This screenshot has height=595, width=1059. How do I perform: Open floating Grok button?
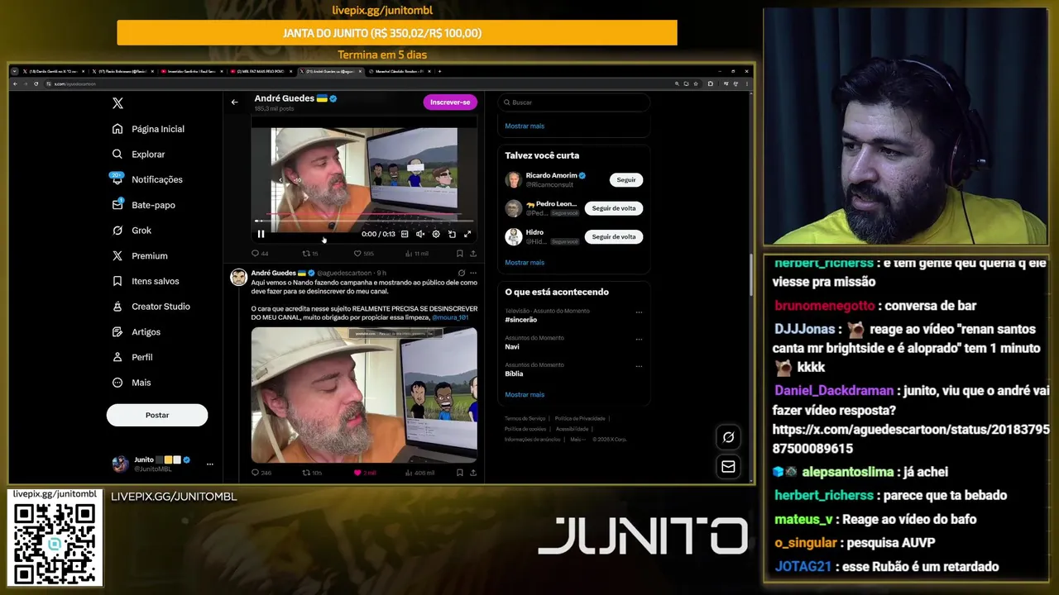click(x=728, y=437)
